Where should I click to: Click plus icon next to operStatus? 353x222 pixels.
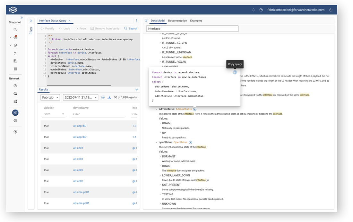[190, 142]
